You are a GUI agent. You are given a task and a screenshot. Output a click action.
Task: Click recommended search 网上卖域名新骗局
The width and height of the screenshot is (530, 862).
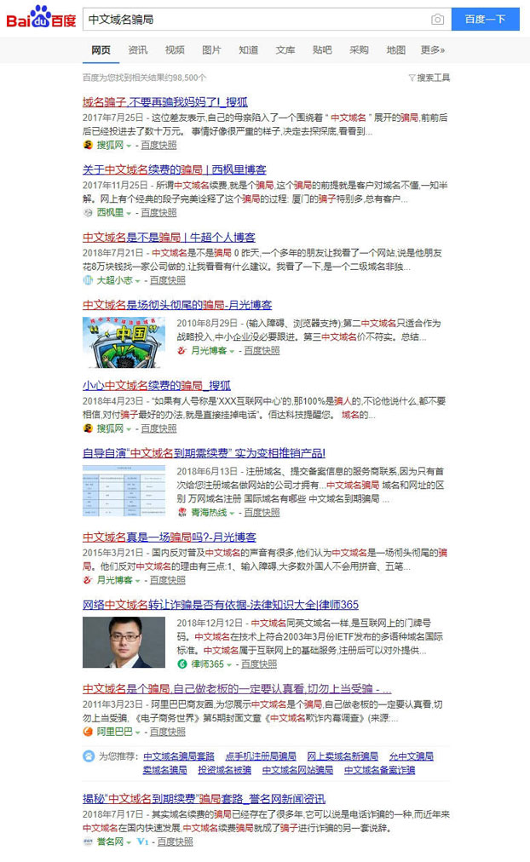[x=343, y=756]
